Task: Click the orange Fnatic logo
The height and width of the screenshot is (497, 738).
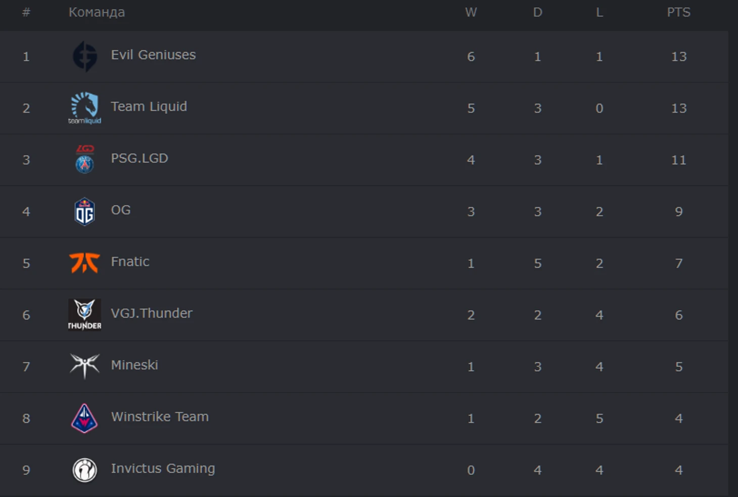Action: 84,263
